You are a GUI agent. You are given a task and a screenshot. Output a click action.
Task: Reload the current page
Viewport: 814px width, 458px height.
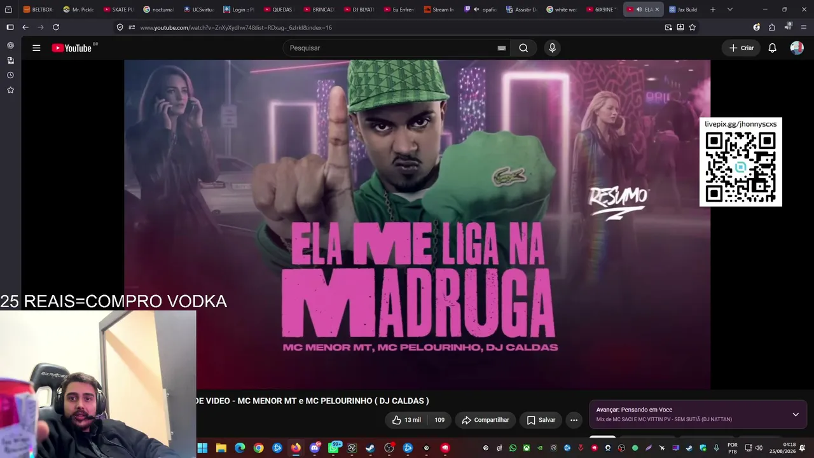[56, 27]
